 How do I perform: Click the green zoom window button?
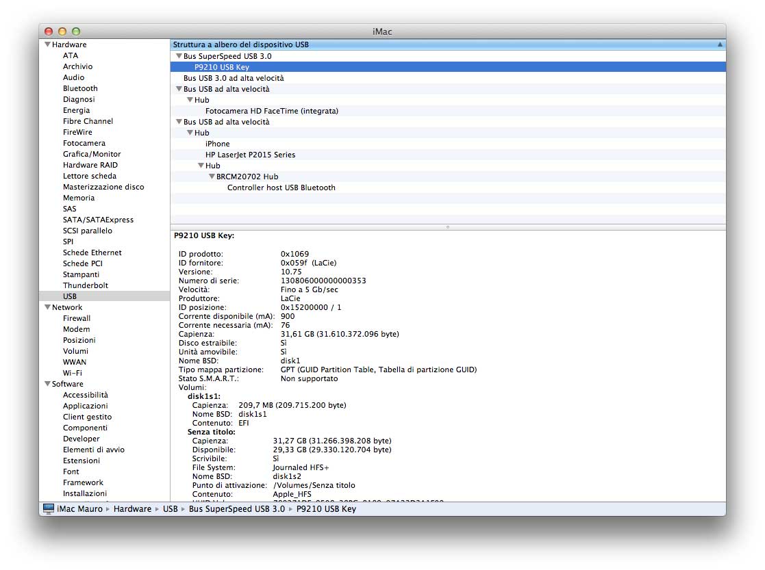tap(76, 31)
